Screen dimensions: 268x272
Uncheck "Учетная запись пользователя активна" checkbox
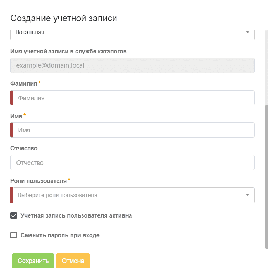[14, 215]
